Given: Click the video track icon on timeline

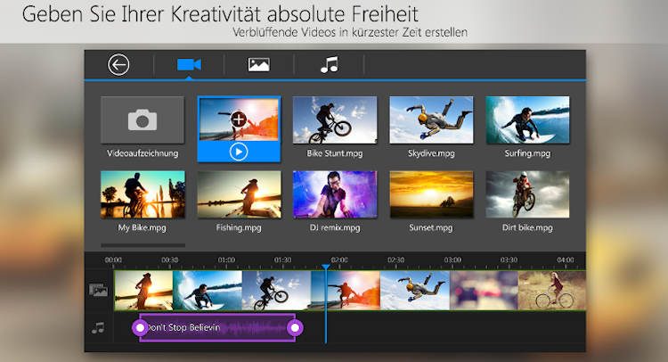Looking at the screenshot, I should point(98,290).
